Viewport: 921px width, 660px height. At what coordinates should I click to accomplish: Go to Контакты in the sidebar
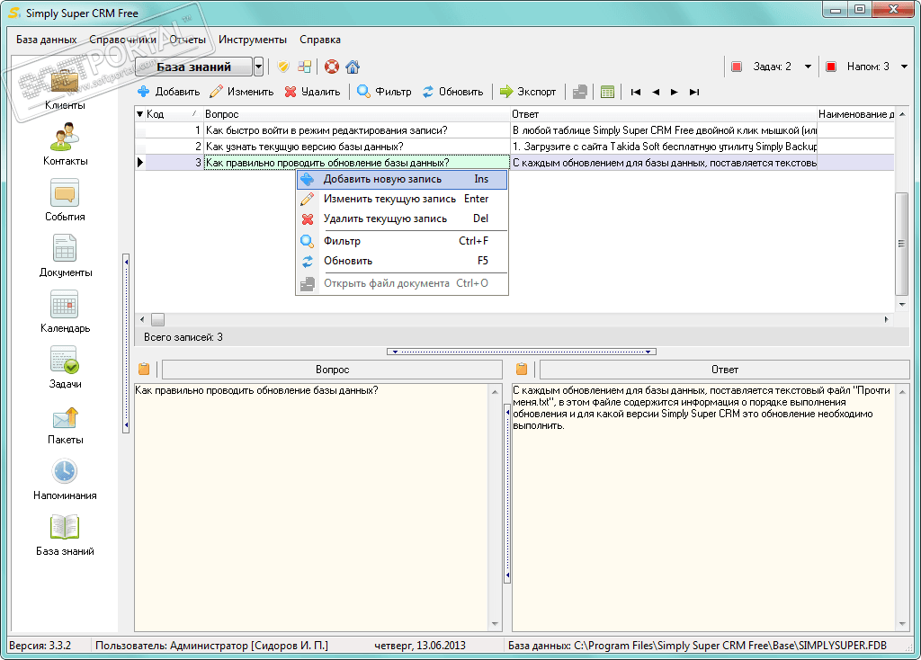pyautogui.click(x=65, y=145)
